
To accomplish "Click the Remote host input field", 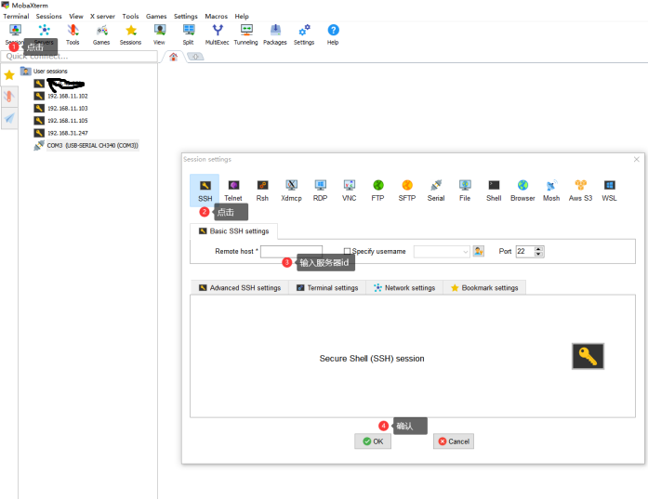I will point(291,251).
